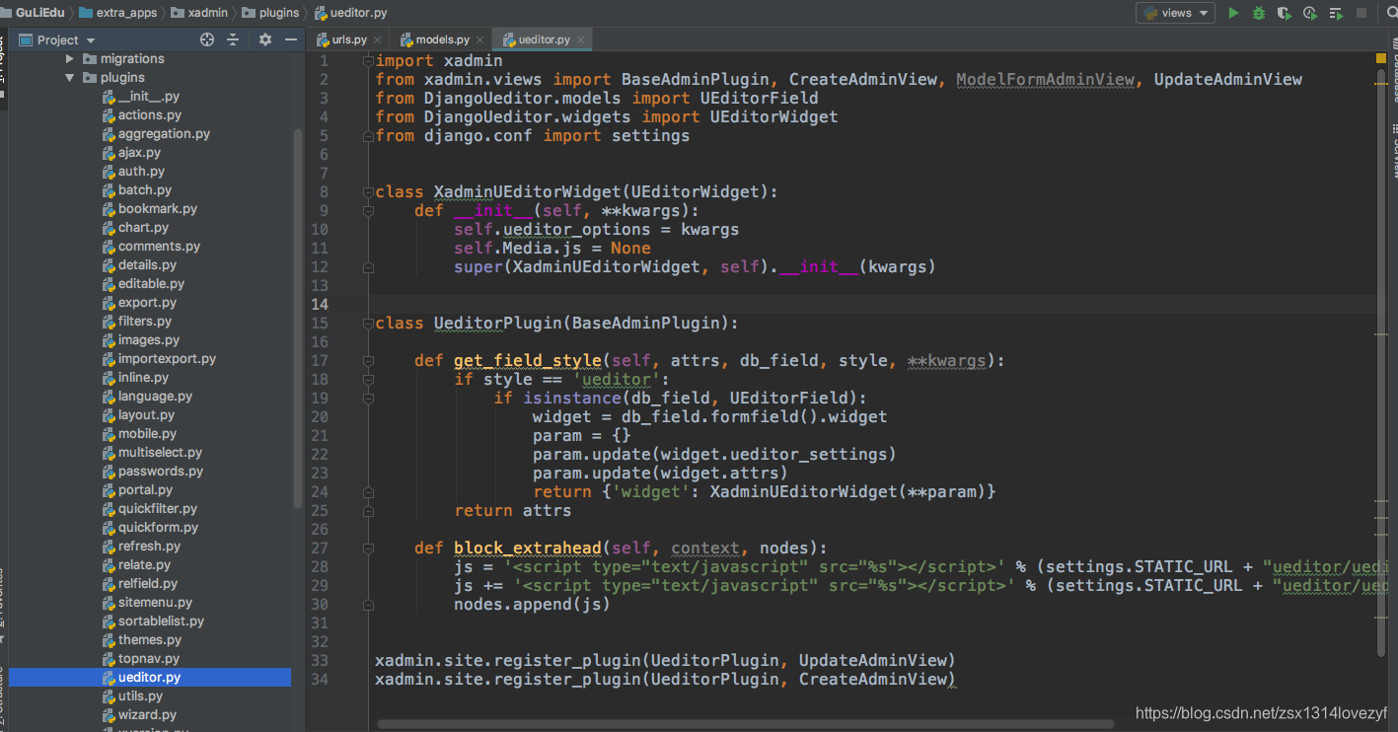Click get_field_style method name
Screen dimensions: 1398x732
point(527,360)
